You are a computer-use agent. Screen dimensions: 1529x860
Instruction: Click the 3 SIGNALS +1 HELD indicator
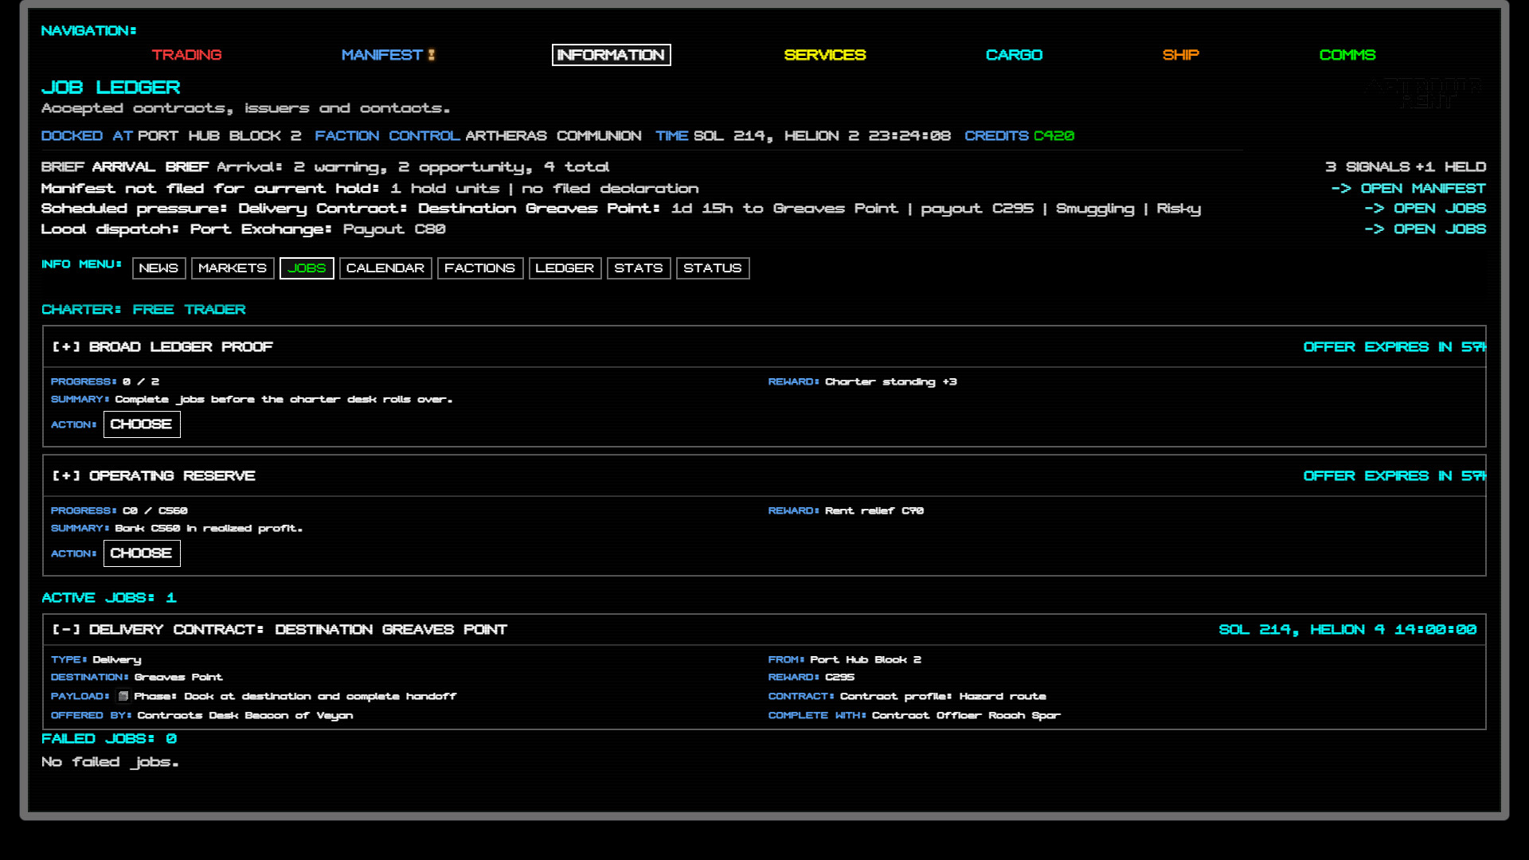coord(1406,167)
